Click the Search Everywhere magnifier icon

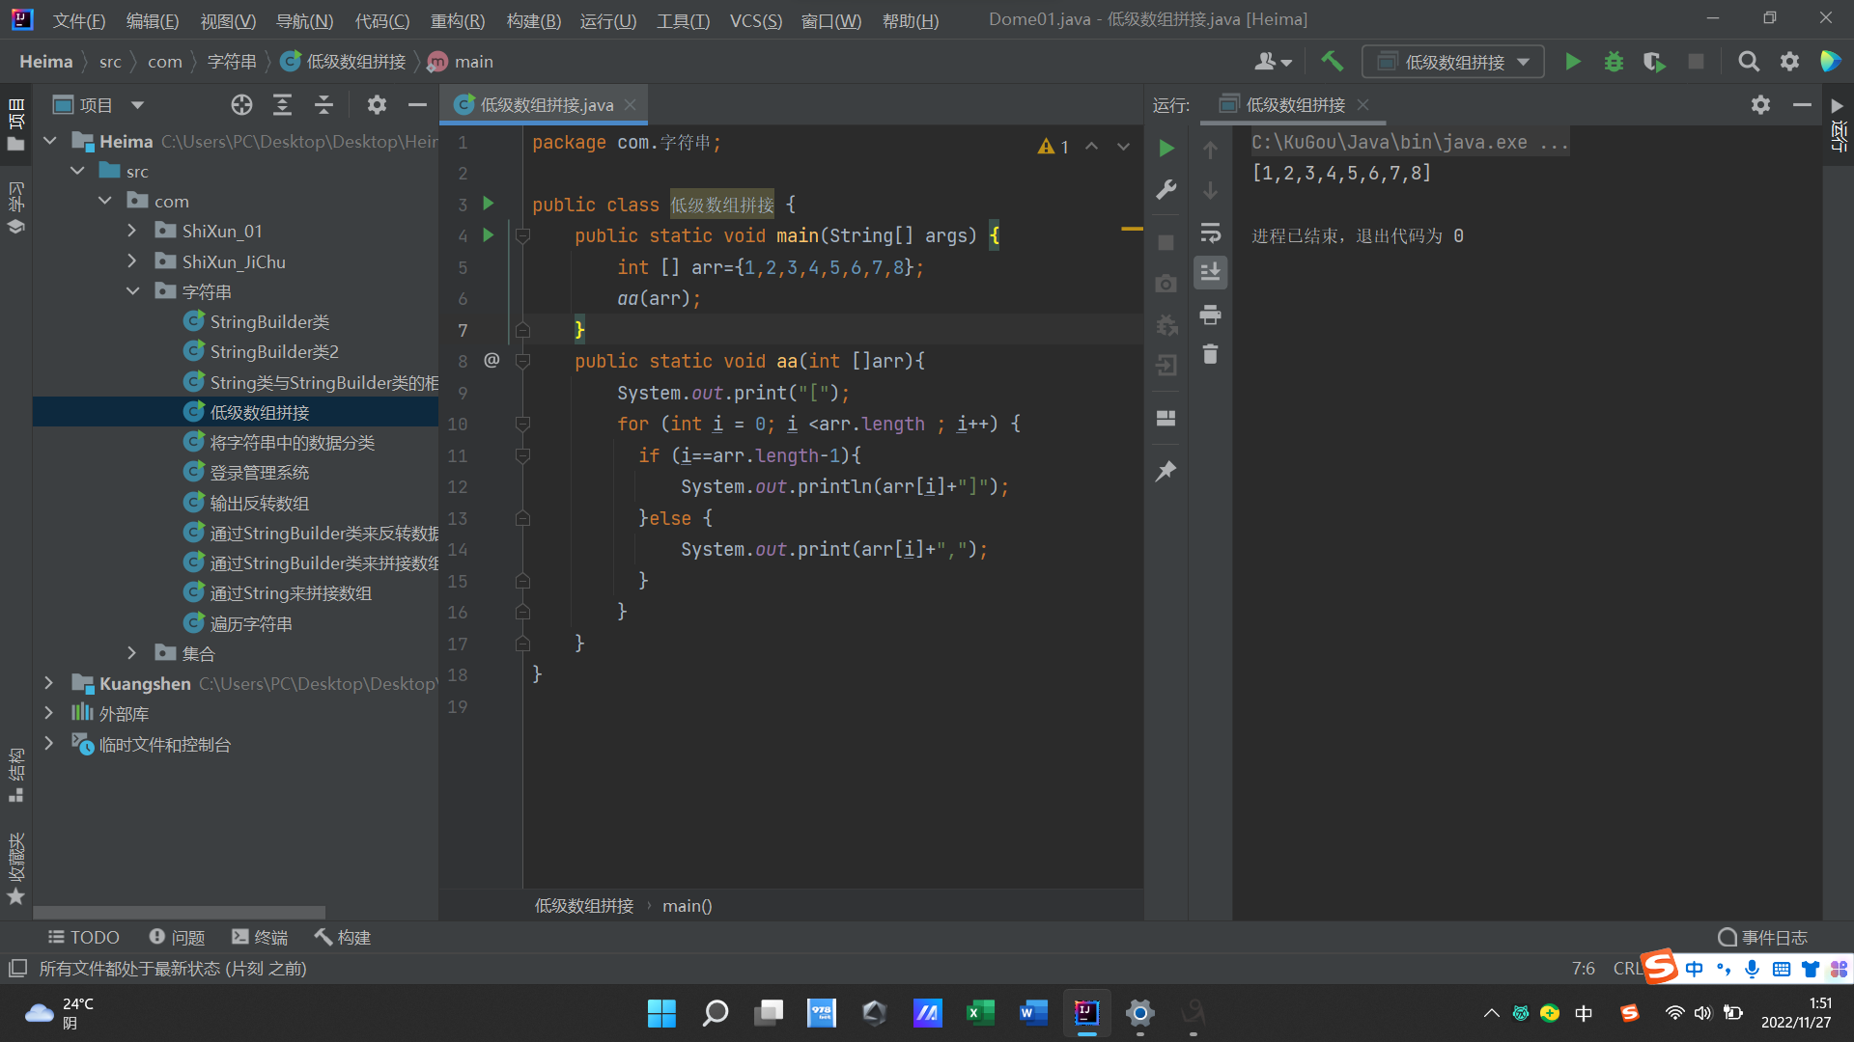[1748, 63]
